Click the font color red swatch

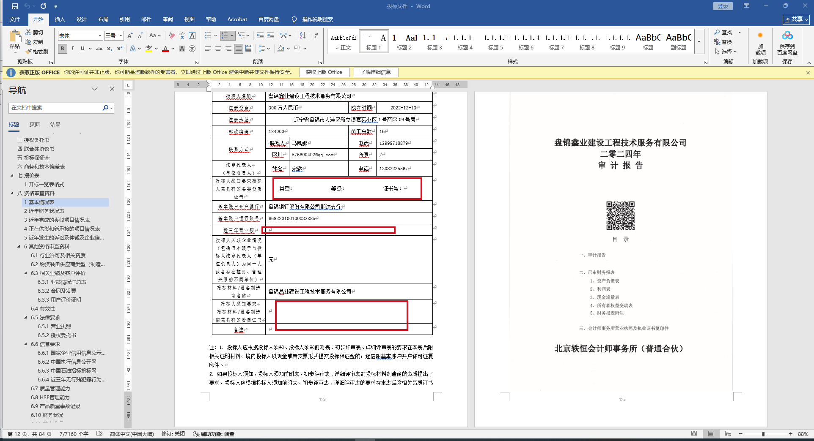[x=165, y=49]
